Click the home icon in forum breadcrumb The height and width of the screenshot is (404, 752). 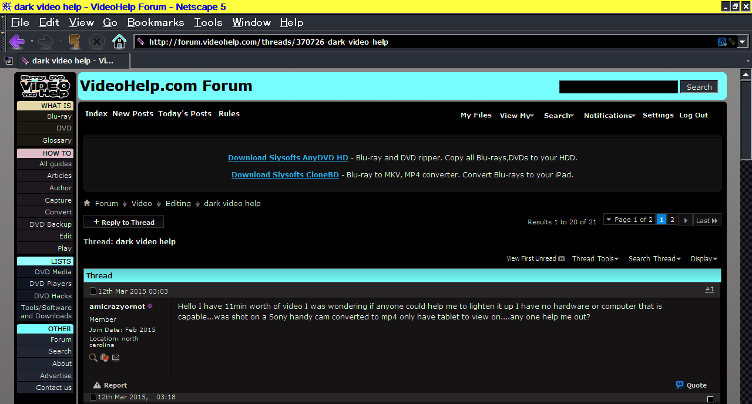click(x=87, y=203)
